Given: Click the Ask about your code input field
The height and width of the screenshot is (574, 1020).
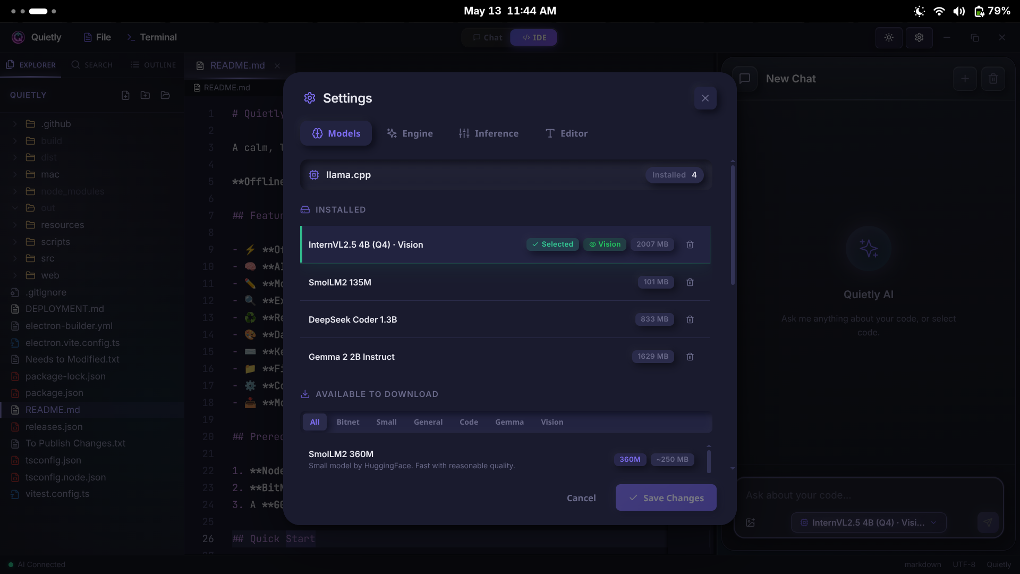Looking at the screenshot, I should (869, 495).
